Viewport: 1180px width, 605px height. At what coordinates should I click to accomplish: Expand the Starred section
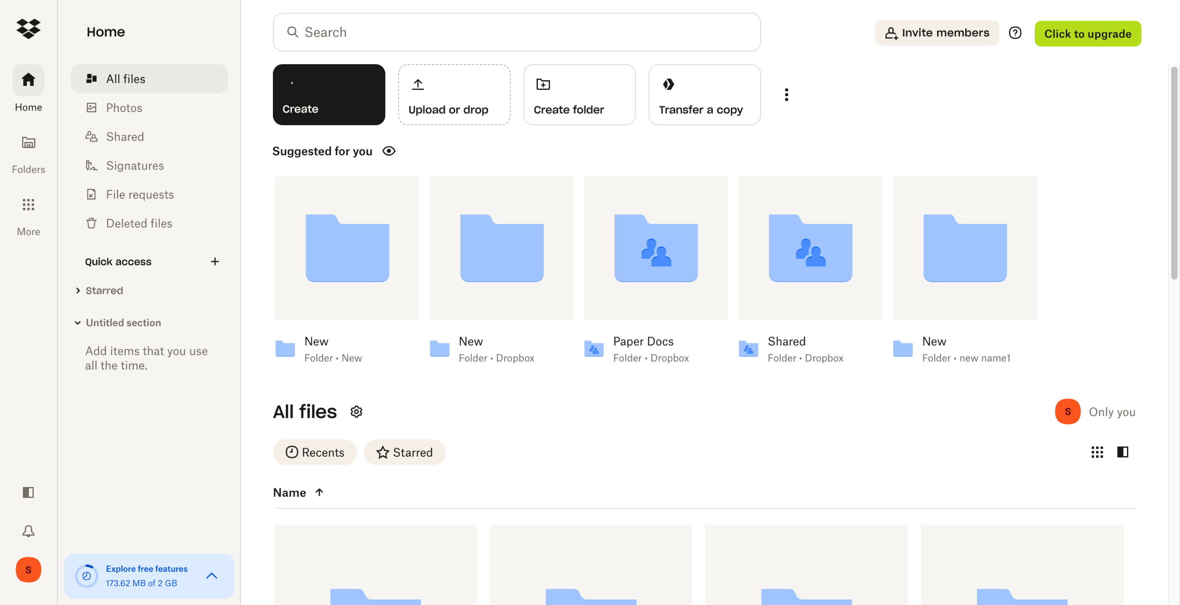(x=78, y=291)
